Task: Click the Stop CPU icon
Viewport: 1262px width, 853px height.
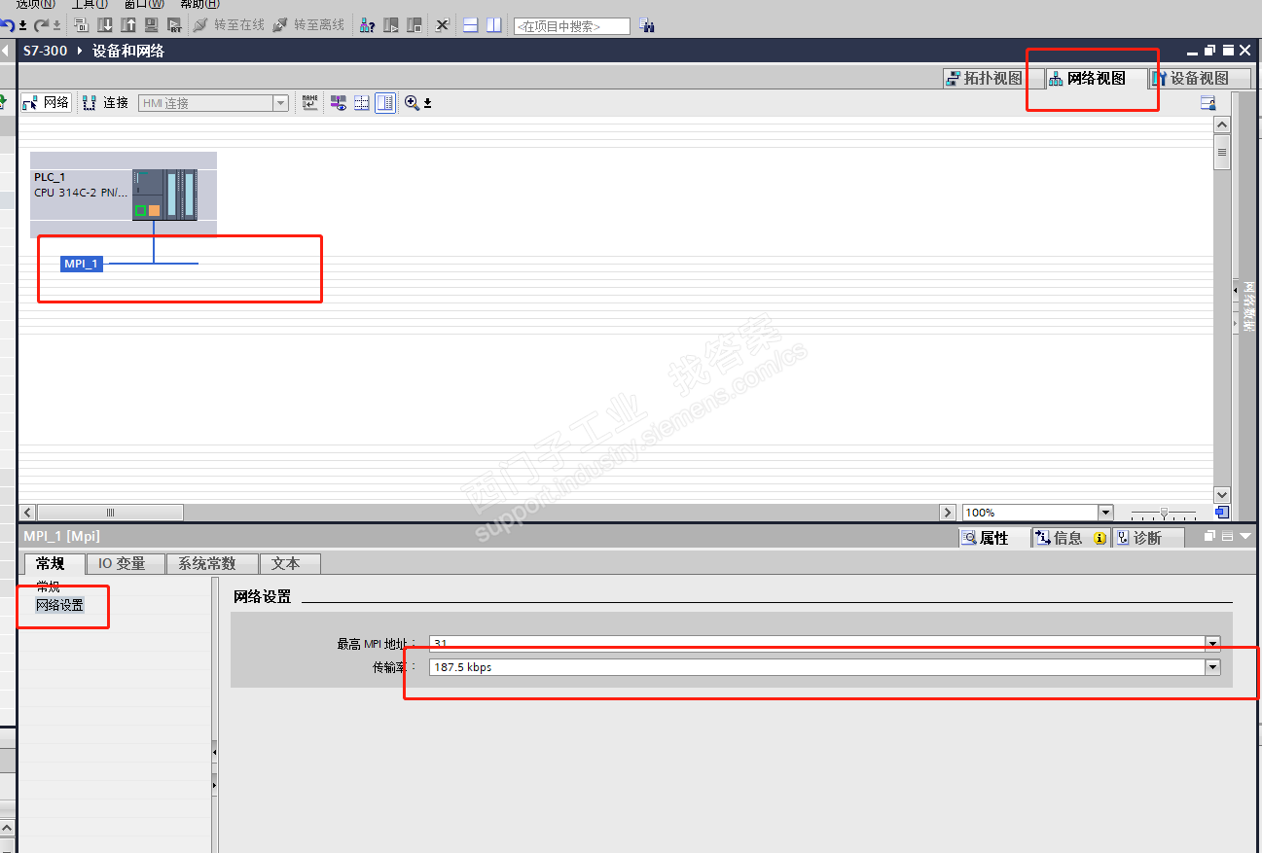Action: (415, 25)
